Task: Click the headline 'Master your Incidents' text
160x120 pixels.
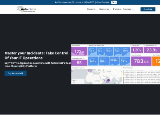Action: pos(37,55)
